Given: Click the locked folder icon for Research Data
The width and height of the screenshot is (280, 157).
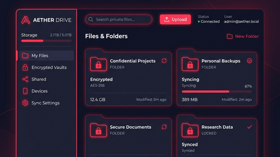Looking at the screenshot, I should 190,130.
